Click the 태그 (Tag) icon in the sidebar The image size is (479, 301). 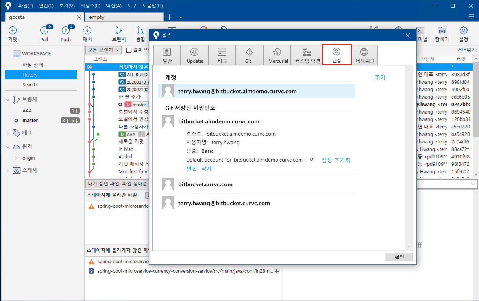coord(17,133)
